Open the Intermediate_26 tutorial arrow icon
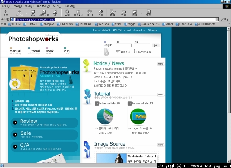Viewport: 231px width, 168px height. coord(97,103)
